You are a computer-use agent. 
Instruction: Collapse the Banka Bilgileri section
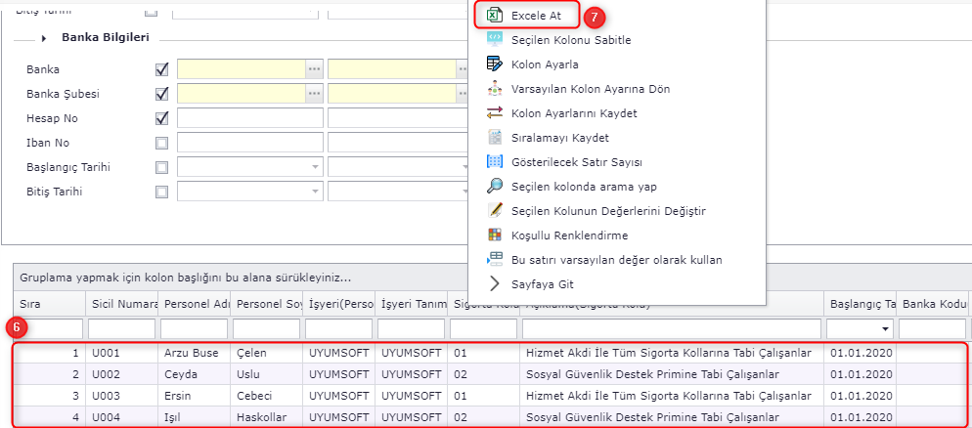(44, 38)
